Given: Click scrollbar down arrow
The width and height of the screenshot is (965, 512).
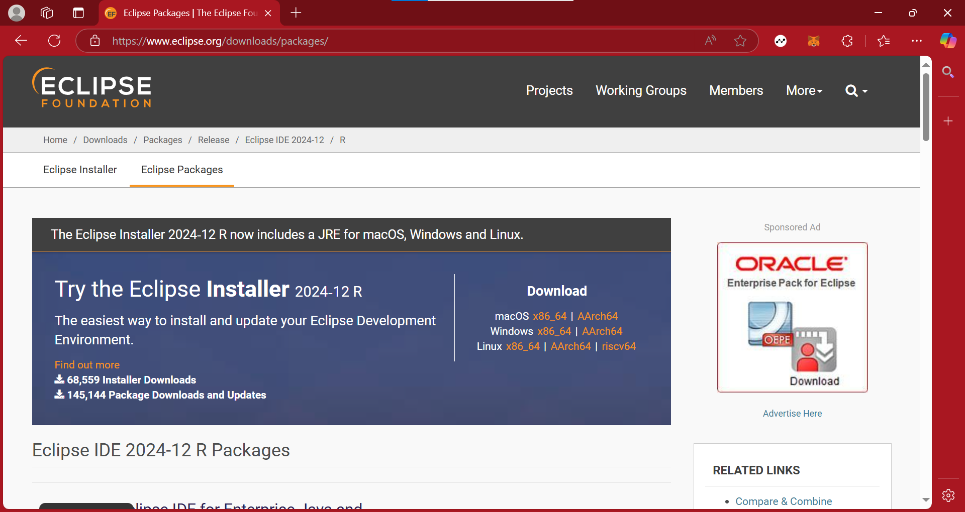Looking at the screenshot, I should click(x=926, y=500).
